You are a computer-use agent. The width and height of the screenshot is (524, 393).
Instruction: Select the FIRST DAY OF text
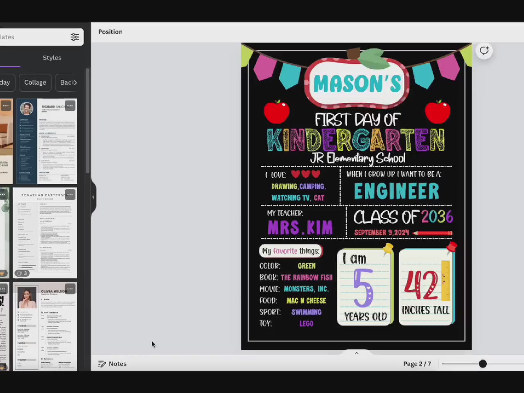pos(357,120)
